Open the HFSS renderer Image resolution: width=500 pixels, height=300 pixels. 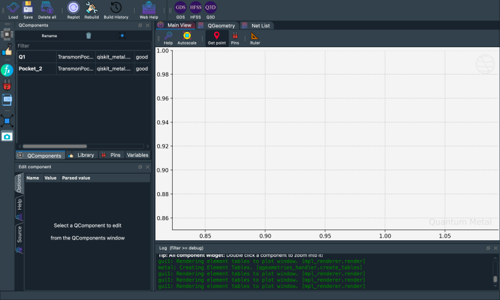click(x=195, y=10)
